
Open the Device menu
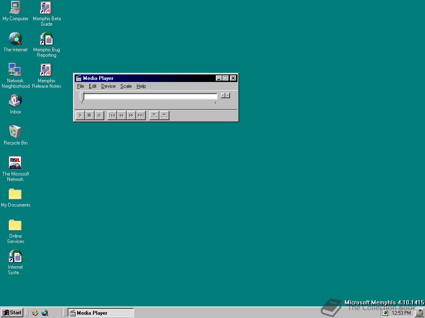point(108,86)
